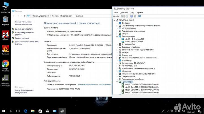Expand DVD-дисководы category
The height and width of the screenshot is (114, 204).
pos(117,26)
